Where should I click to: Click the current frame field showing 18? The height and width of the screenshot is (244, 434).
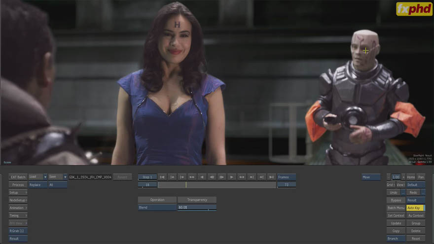[x=147, y=185]
